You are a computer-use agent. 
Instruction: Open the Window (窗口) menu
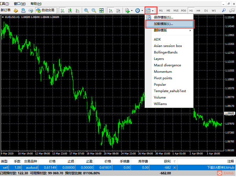(x=20, y=3)
